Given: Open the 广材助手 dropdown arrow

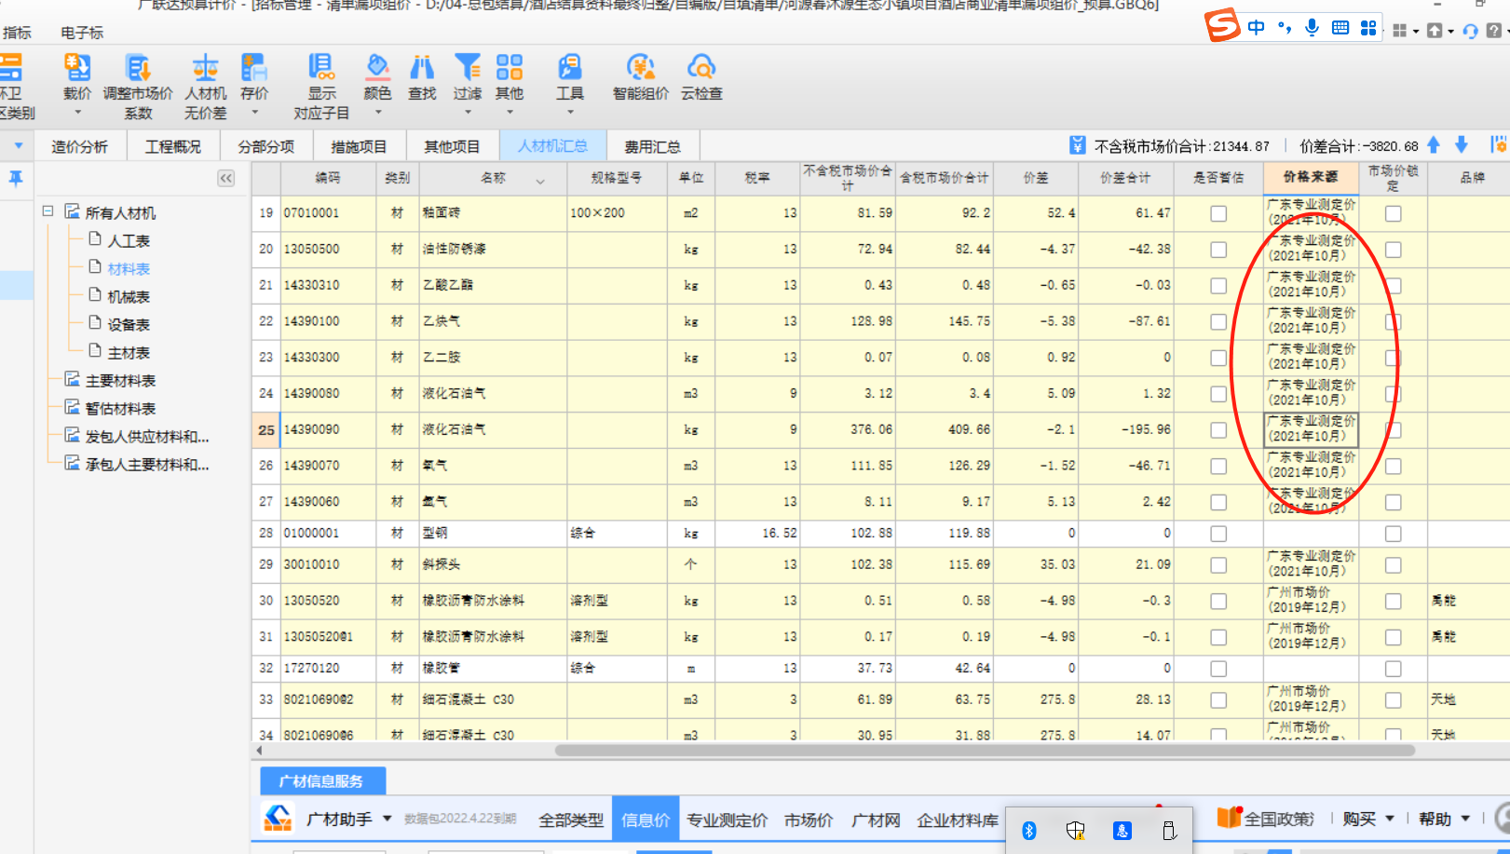Looking at the screenshot, I should [x=387, y=819].
